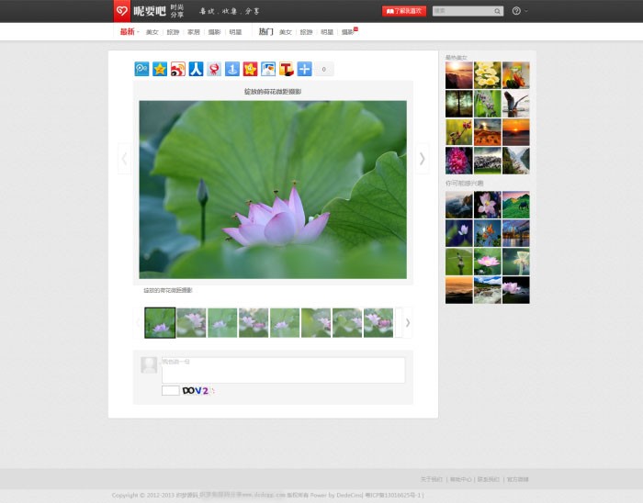Click the red heart site logo

tap(122, 11)
